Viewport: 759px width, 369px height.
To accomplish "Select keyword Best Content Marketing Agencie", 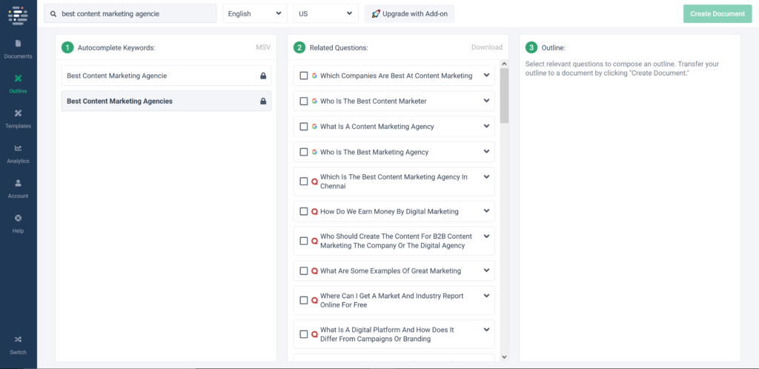I will click(166, 76).
